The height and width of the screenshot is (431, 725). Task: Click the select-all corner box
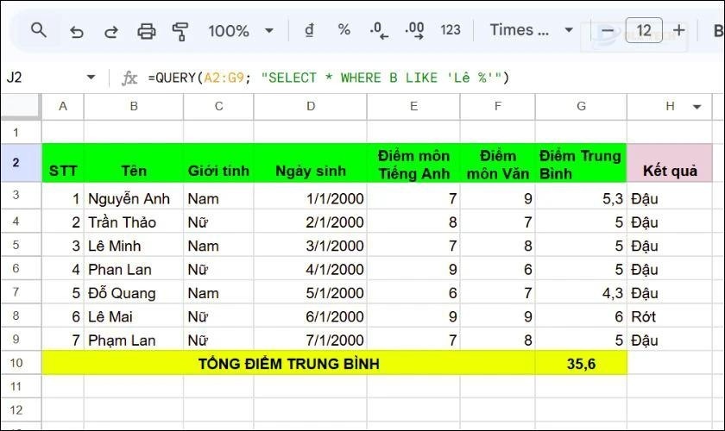(x=21, y=106)
